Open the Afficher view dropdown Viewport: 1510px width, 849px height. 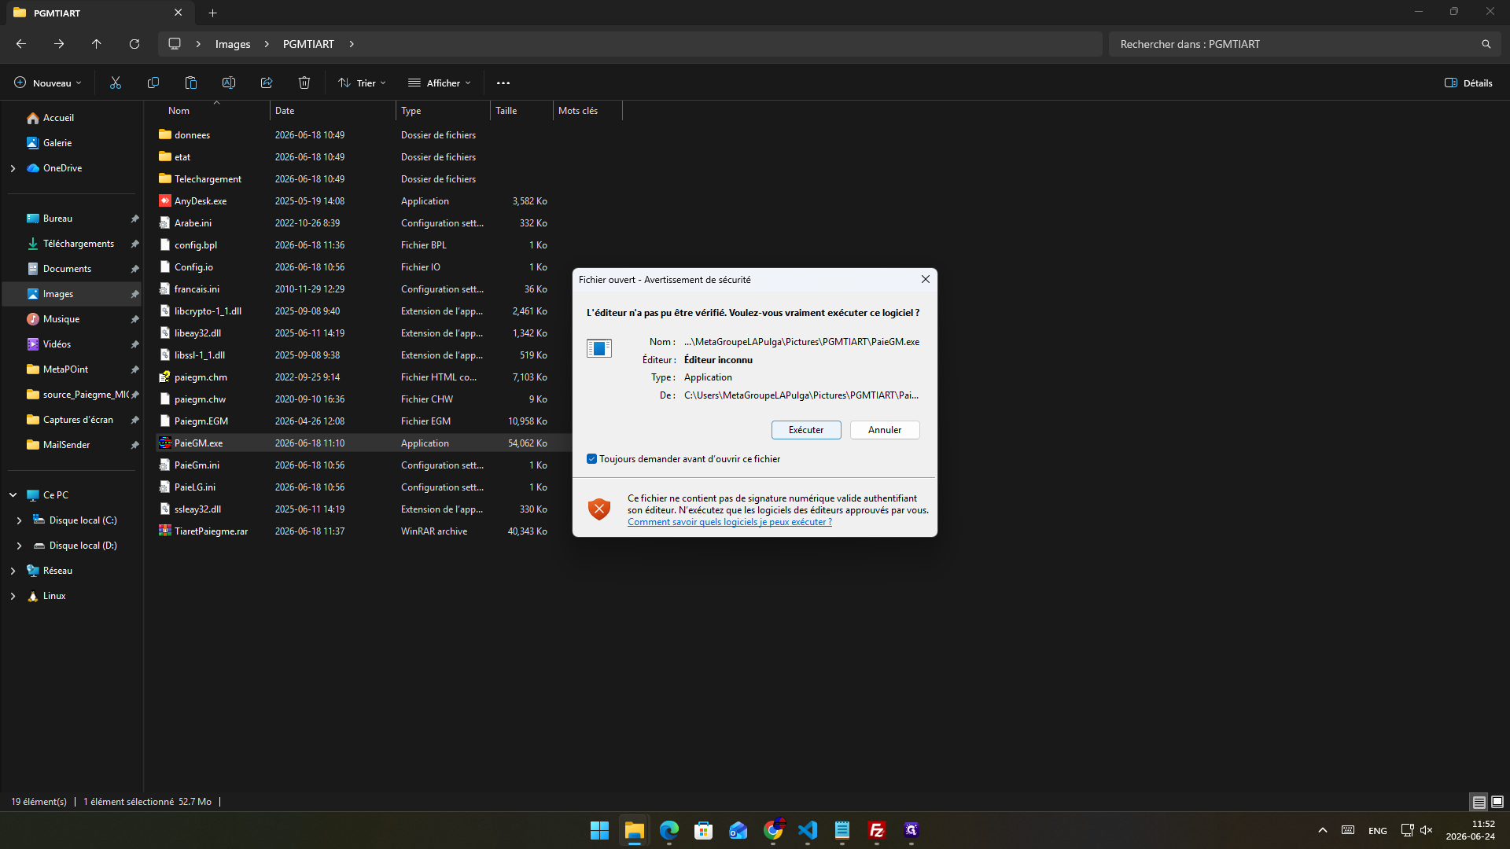point(440,83)
